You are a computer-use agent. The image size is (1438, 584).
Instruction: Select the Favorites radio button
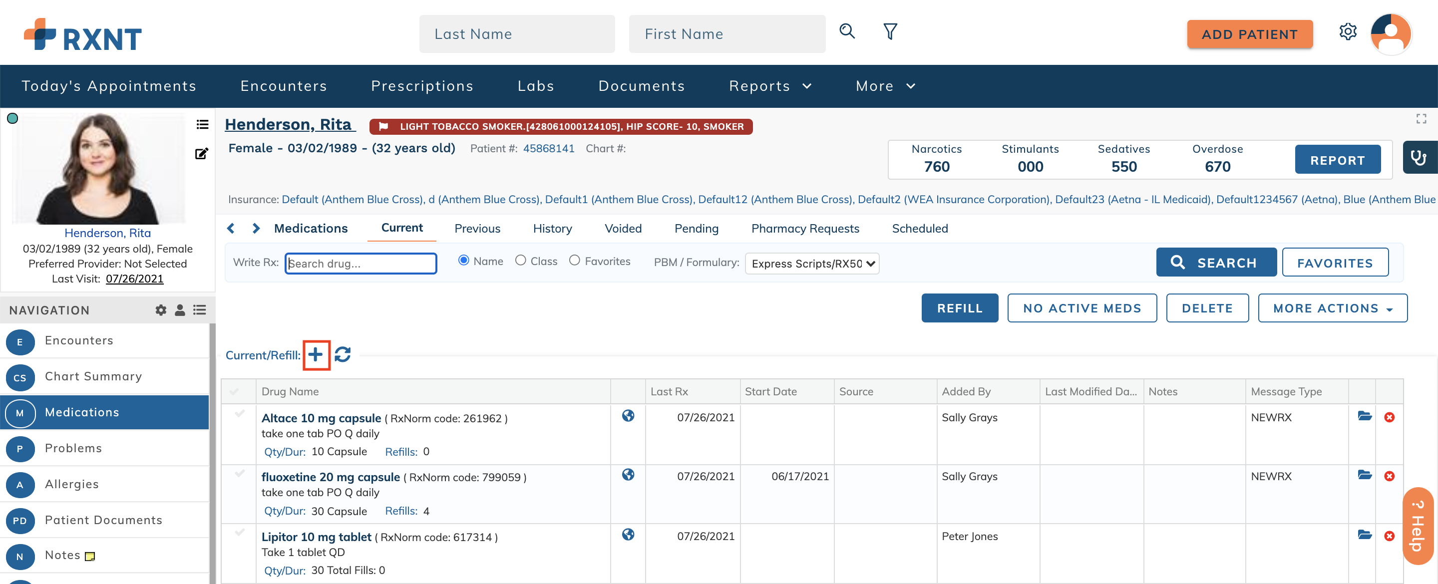574,260
